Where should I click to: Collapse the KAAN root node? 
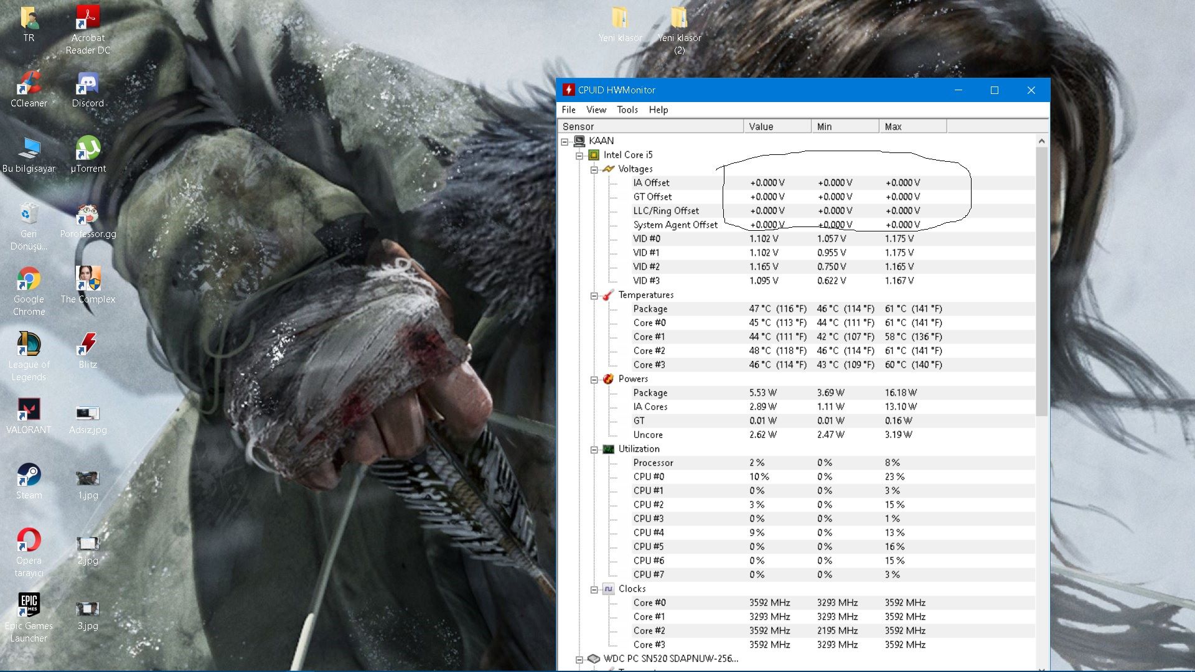click(565, 141)
